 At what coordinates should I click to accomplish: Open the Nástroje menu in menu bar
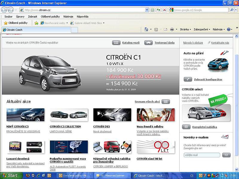[x=68, y=17]
